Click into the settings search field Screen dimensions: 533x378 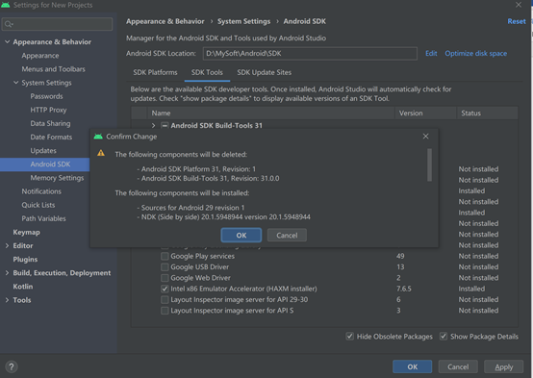click(x=57, y=24)
